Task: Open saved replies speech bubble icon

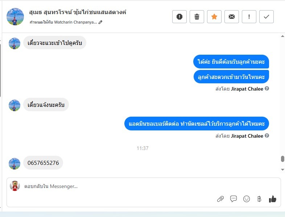Action: coord(234,199)
